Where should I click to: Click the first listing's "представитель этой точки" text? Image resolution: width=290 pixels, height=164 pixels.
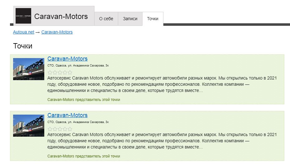coord(98,100)
